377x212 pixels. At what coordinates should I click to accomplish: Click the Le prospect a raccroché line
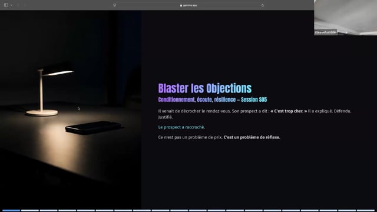pos(181,127)
